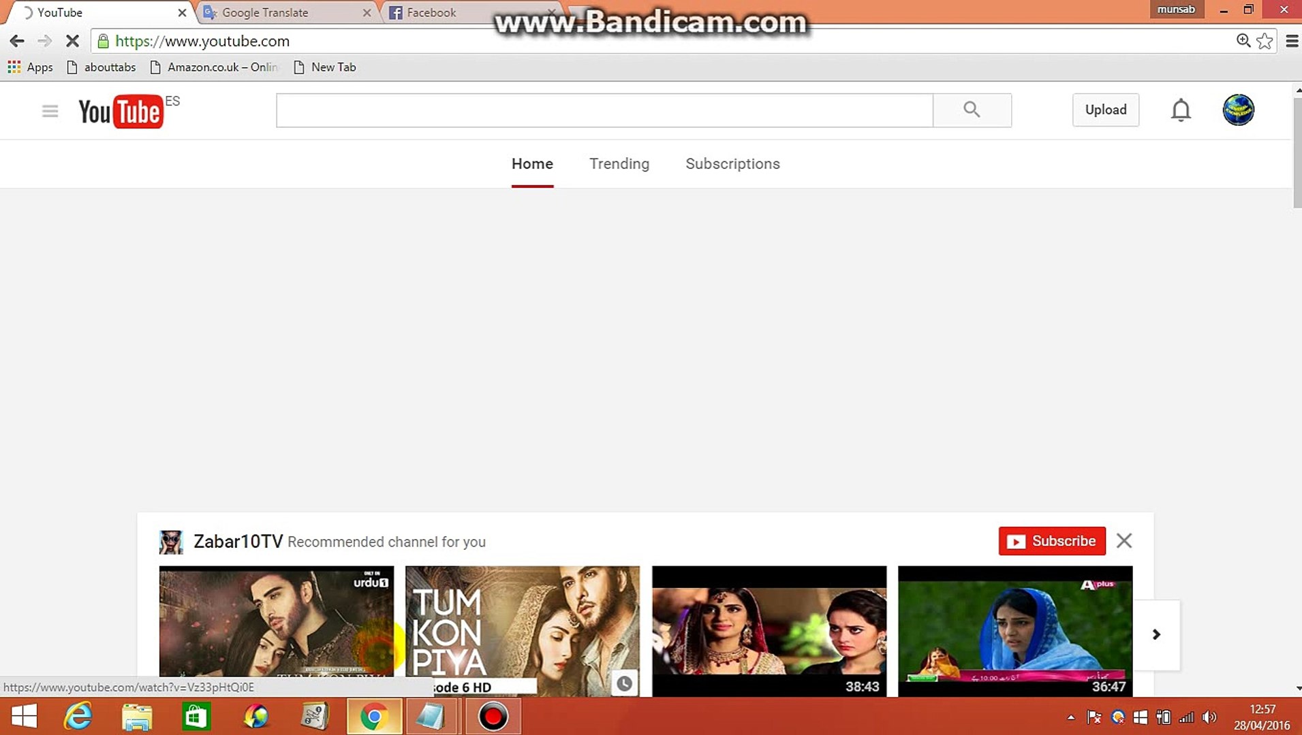Dismiss the Zabar10TV recommended channel
This screenshot has height=735, width=1302.
[x=1124, y=541]
